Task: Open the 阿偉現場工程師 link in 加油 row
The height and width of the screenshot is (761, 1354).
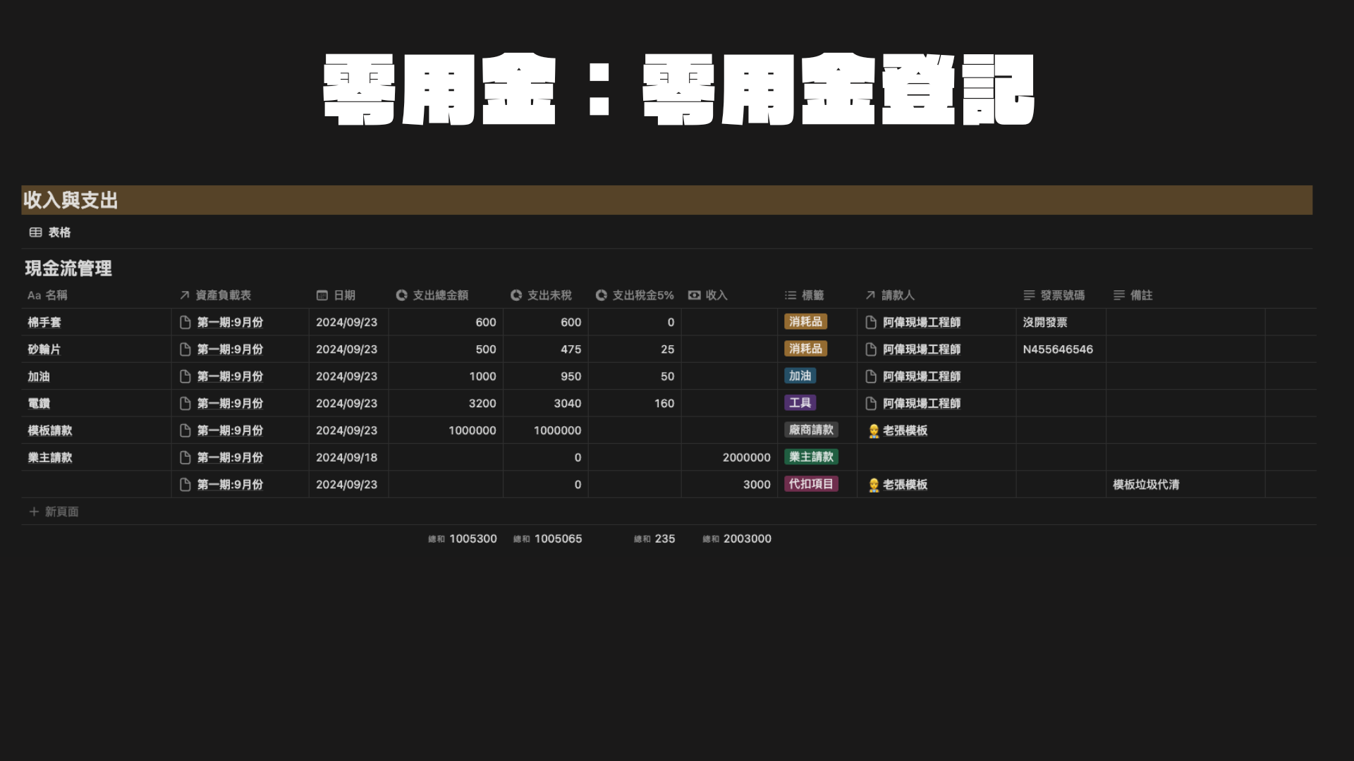Action: (921, 376)
